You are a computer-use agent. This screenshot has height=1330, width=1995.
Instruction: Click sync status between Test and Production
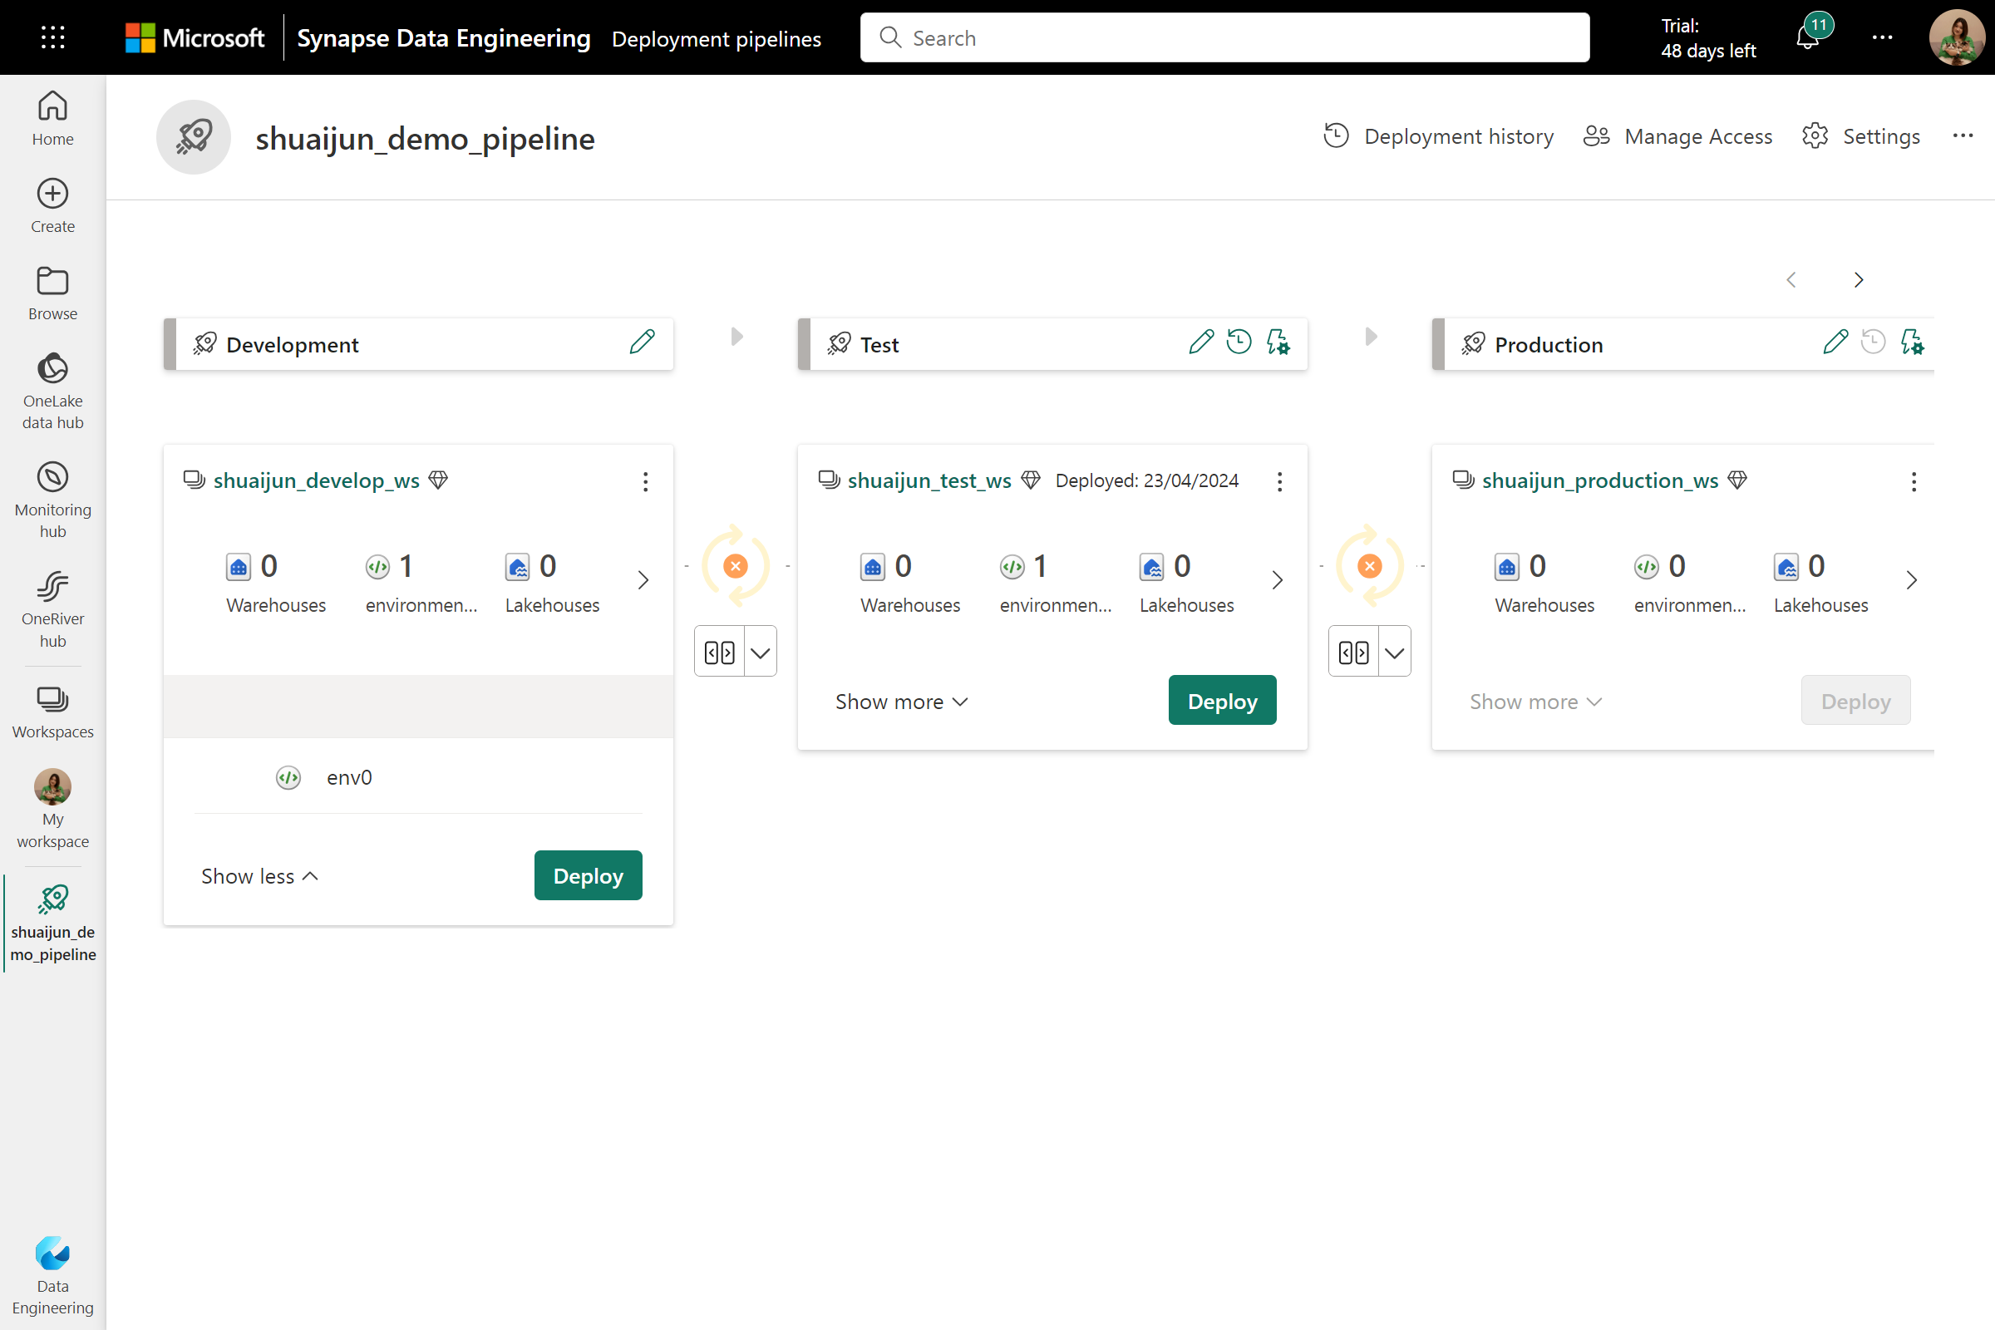[x=1370, y=566]
